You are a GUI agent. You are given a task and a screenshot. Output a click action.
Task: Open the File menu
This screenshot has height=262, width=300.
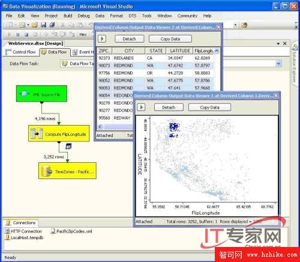[9, 16]
